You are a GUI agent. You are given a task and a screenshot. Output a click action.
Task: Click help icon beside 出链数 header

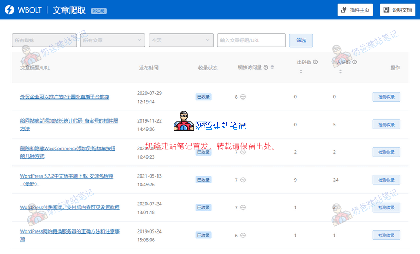coord(316,62)
